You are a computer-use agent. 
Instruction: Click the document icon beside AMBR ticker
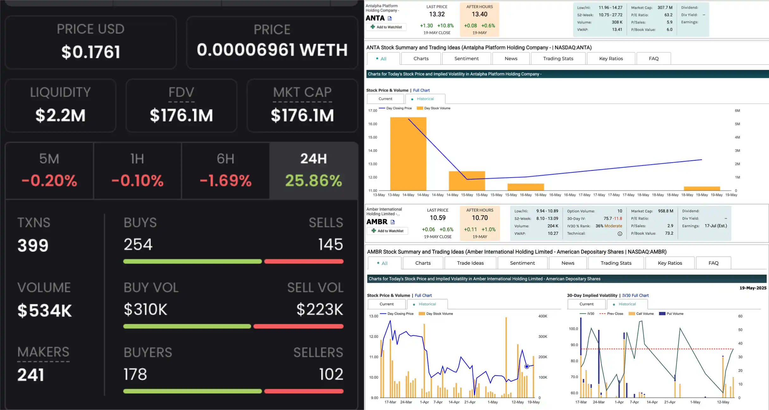(393, 222)
